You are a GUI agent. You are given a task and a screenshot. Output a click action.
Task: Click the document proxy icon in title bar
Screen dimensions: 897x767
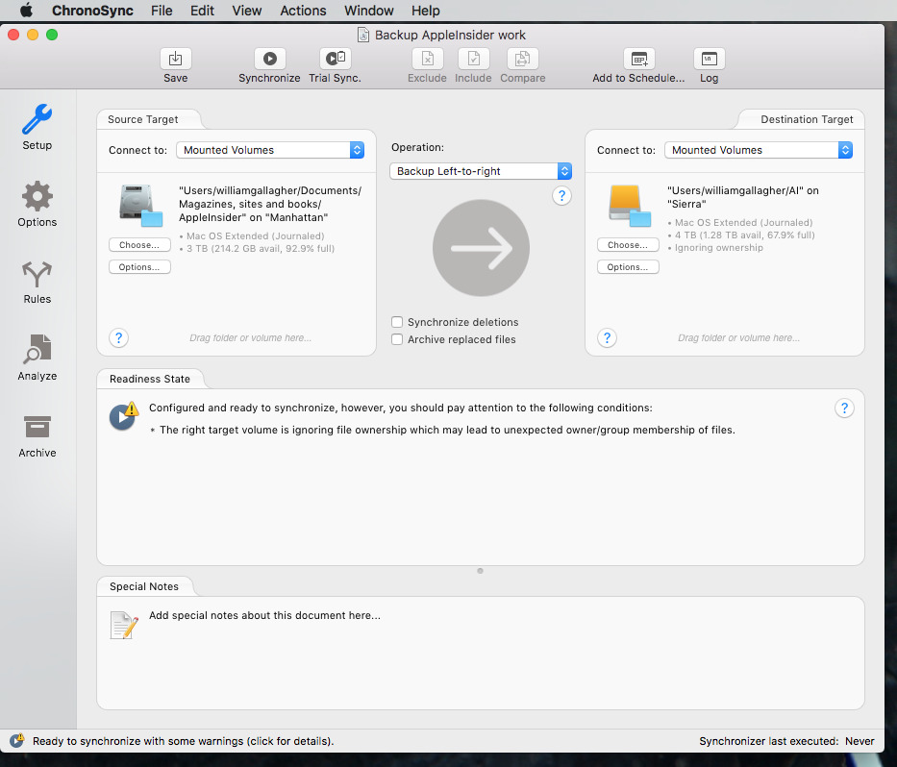[x=363, y=35]
